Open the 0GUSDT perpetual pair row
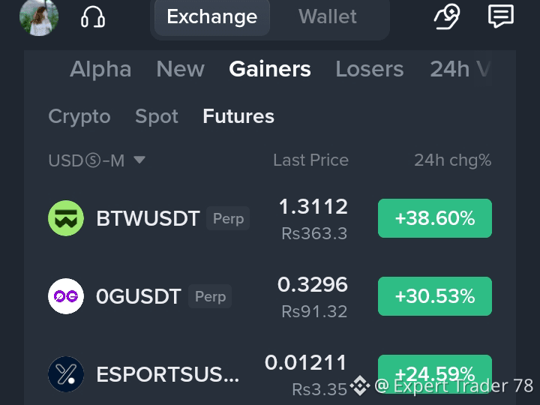 (270, 296)
